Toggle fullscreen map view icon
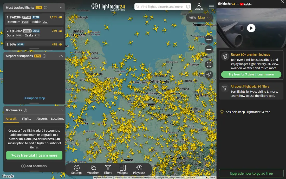Screen dimensions: 286x179 tap(209, 65)
